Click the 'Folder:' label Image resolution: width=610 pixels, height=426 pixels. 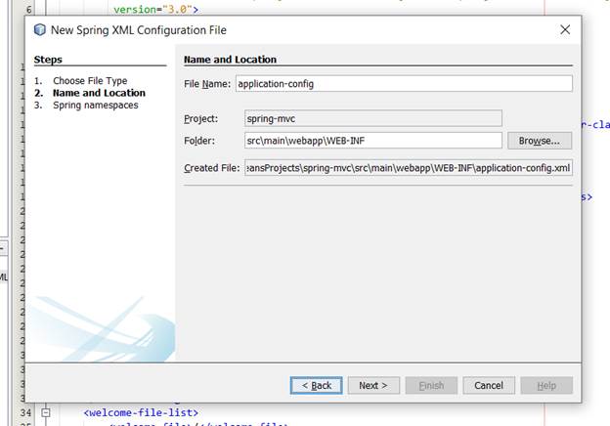[199, 141]
